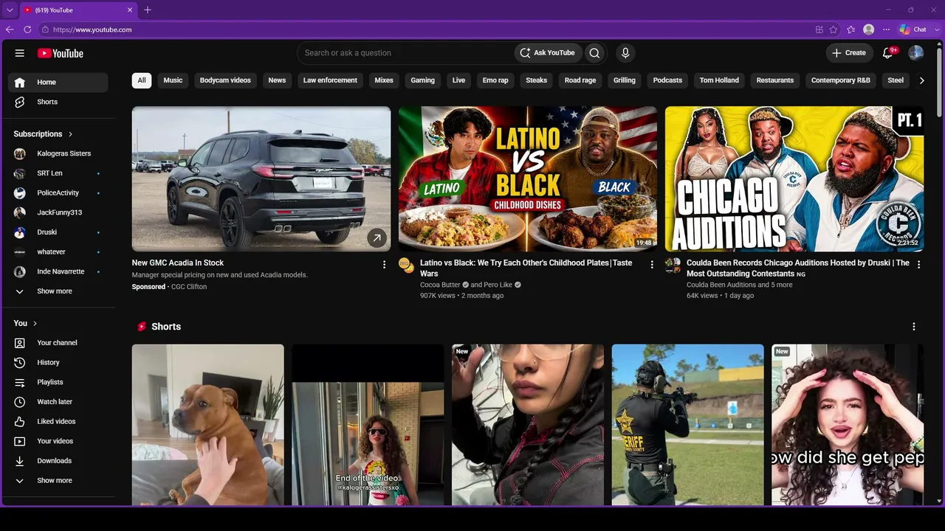Image resolution: width=945 pixels, height=531 pixels.
Task: Open the account avatar menu on YouTube
Action: 915,53
